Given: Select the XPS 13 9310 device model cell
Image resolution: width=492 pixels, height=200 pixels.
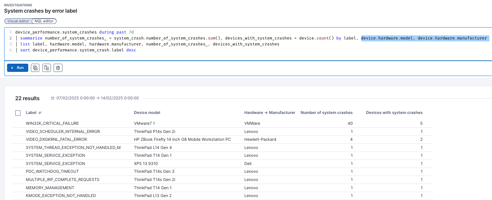Looking at the screenshot, I should coord(147,164).
